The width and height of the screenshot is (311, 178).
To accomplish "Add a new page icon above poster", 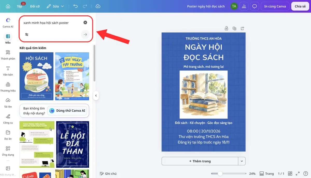I will pos(243,28).
